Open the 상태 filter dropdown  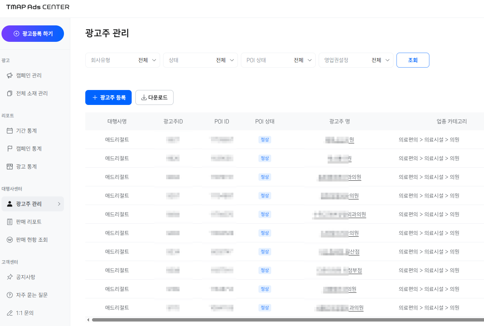pyautogui.click(x=200, y=60)
